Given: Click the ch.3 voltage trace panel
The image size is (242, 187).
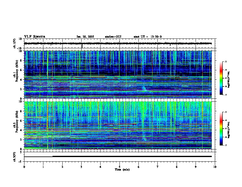Looking at the screenshot, I should pyautogui.click(x=119, y=157).
